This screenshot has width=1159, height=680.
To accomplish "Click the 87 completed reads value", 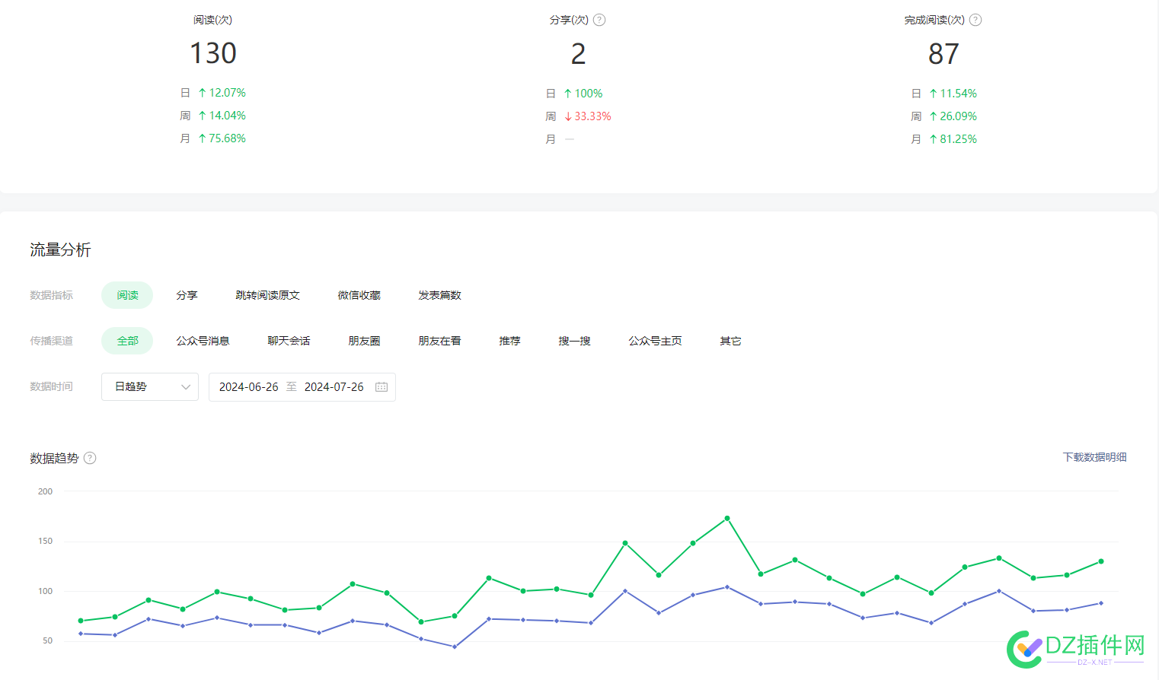I will point(943,54).
